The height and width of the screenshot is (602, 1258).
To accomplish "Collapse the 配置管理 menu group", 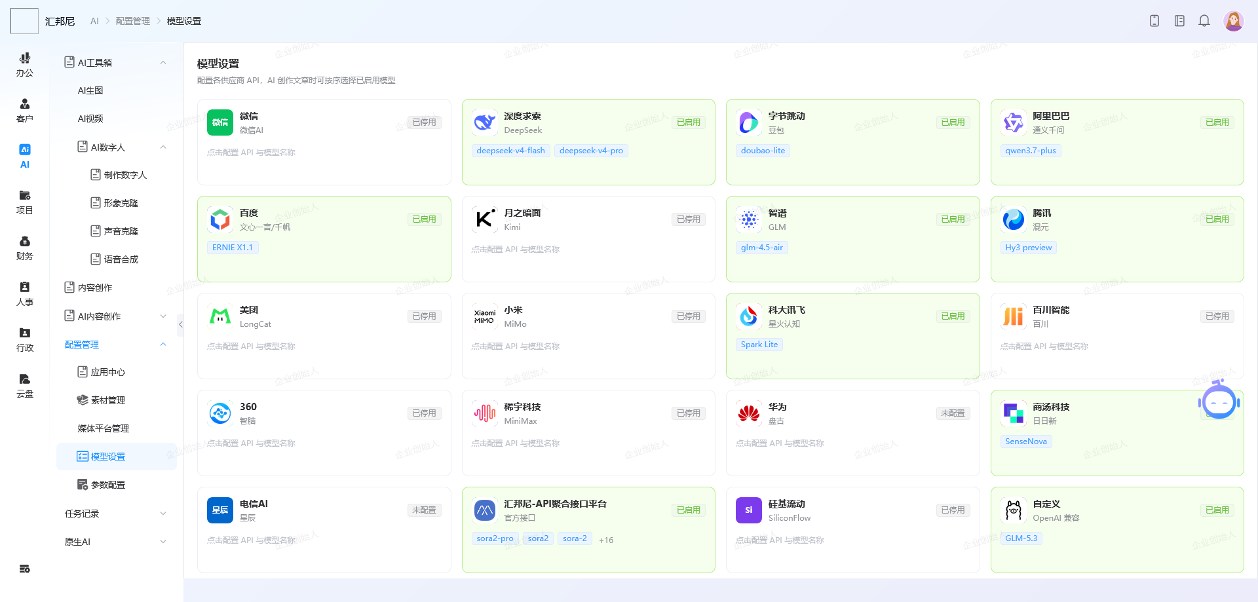I will click(x=163, y=345).
